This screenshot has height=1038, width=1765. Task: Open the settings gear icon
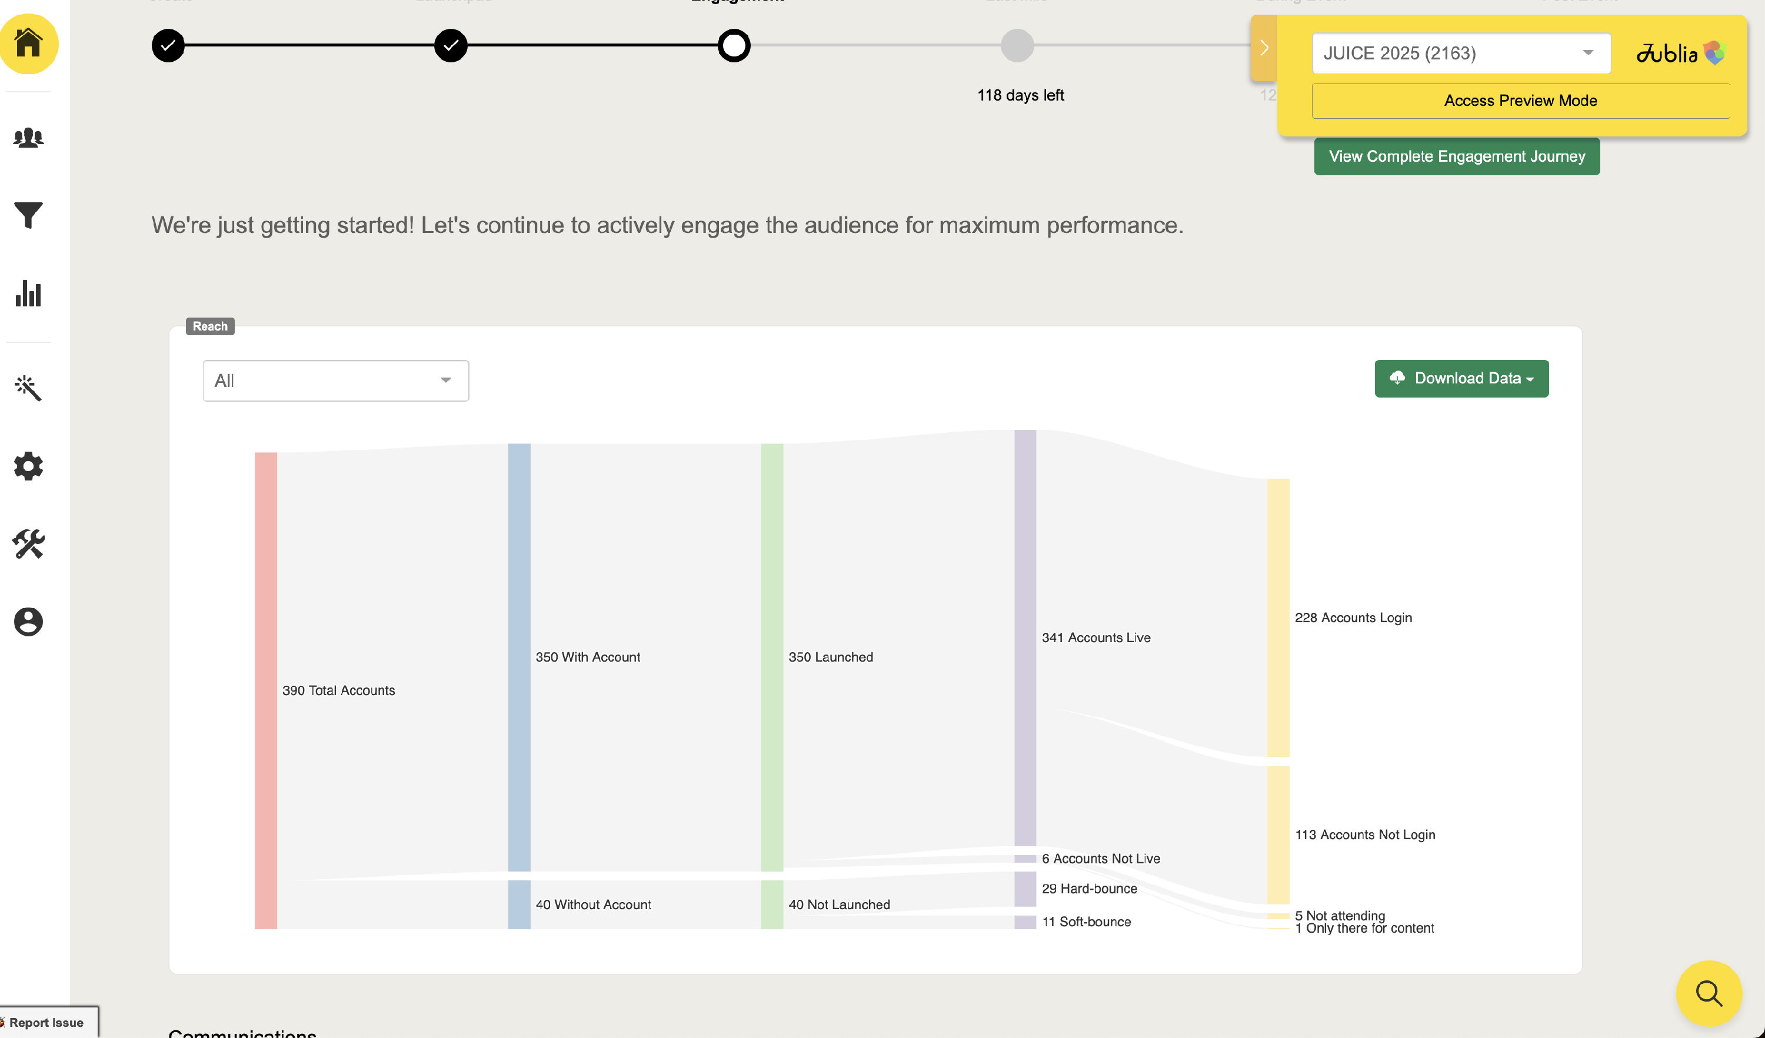point(28,466)
